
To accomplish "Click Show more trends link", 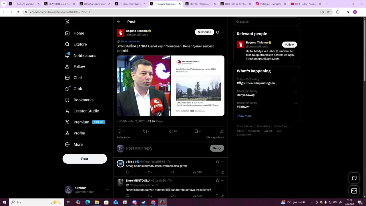I will (x=244, y=116).
